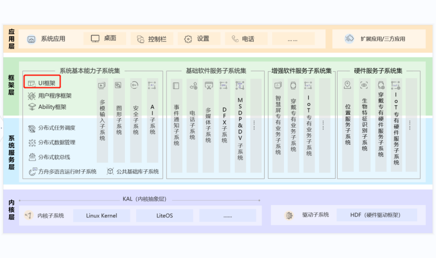
Task: Click the HDF（硬件驱动框架）box
Action: point(377,215)
